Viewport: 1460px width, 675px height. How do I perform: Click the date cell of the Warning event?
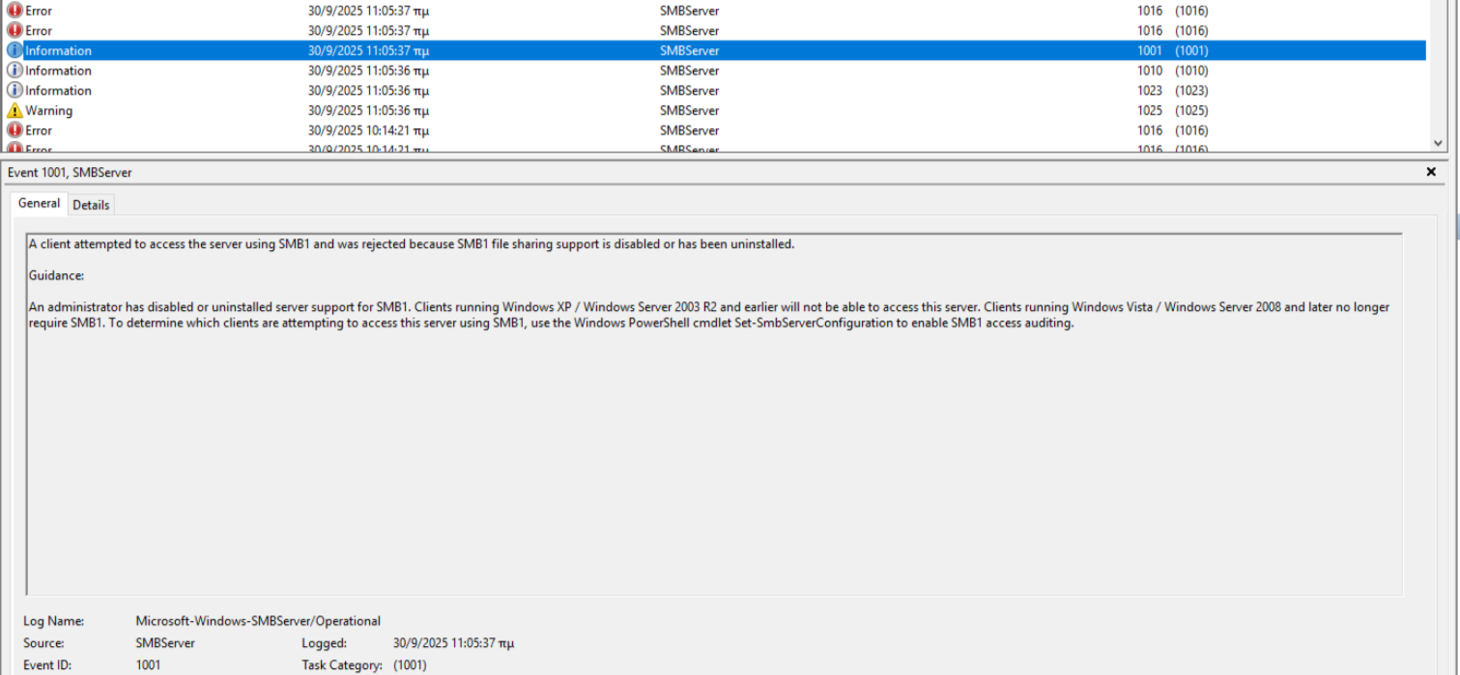point(368,110)
